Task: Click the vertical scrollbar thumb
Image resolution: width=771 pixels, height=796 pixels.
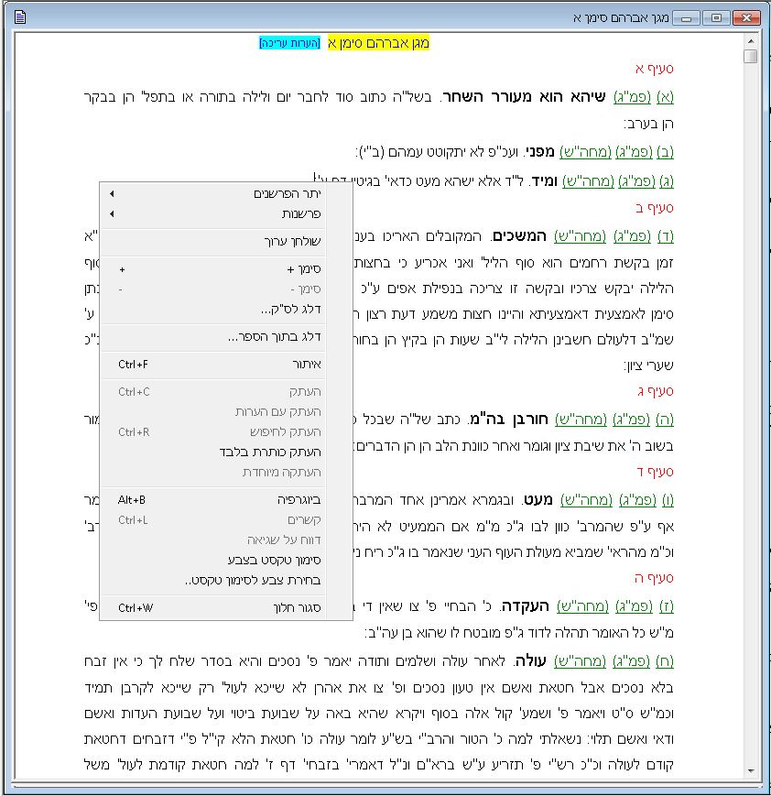Action: pyautogui.click(x=751, y=56)
